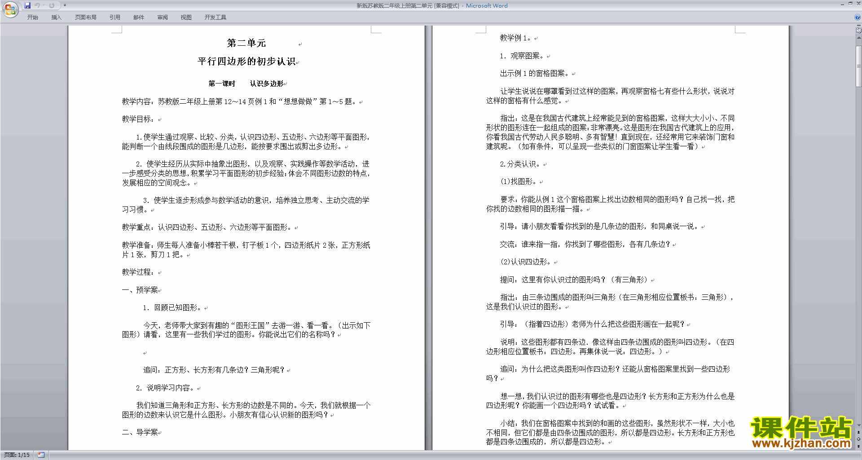This screenshot has width=862, height=460.
Task: Click the macro recording icon in status bar
Action: [x=41, y=455]
